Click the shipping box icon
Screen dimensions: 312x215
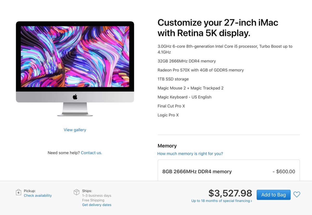point(76,192)
